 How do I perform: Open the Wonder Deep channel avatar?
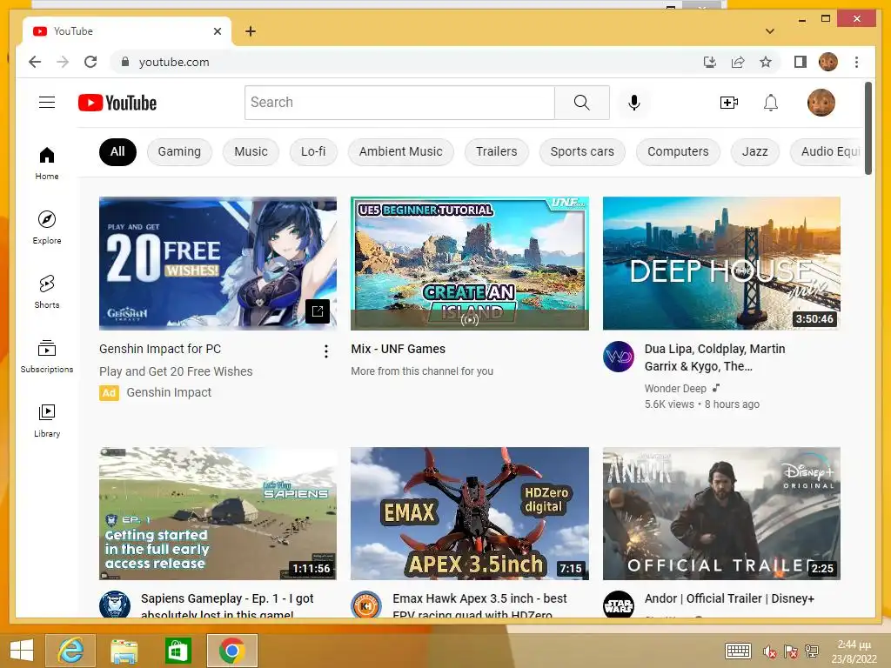click(619, 357)
